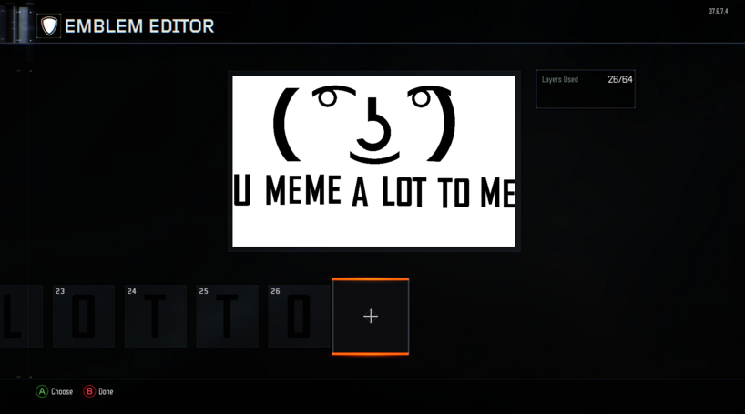Click the version number 37.6.7.4
745x414 pixels.
click(718, 12)
